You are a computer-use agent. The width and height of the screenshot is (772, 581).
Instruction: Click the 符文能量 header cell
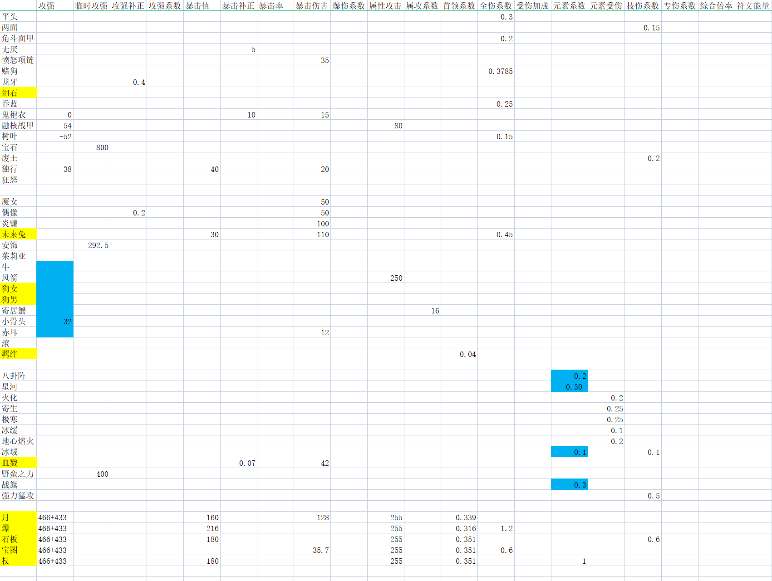tap(753, 5)
